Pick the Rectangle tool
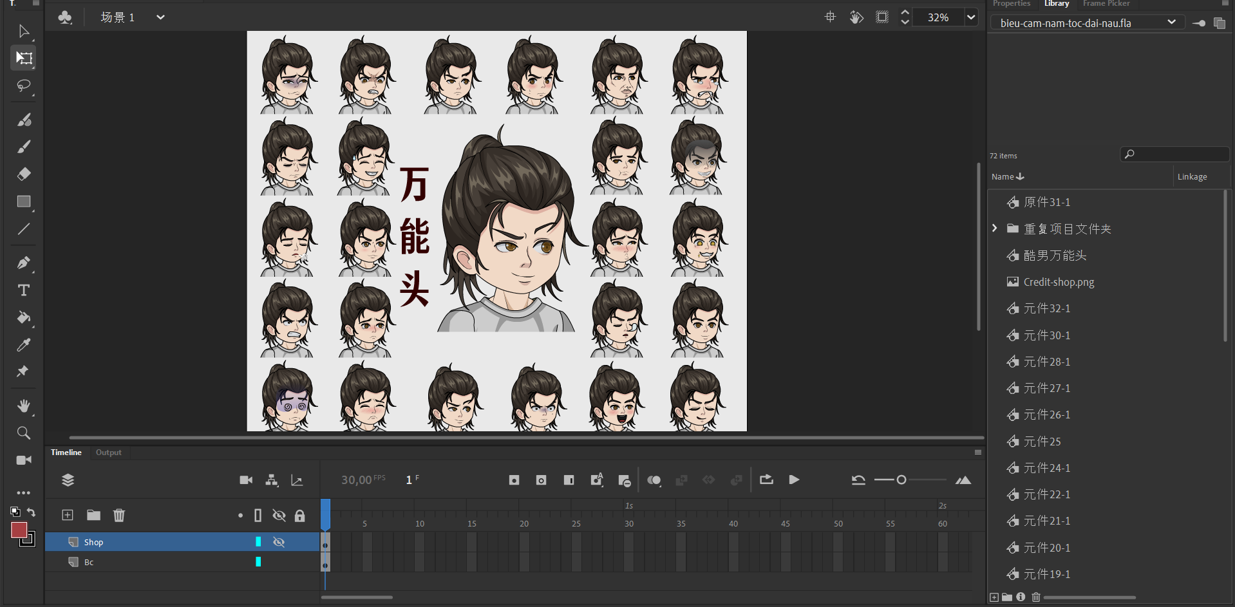The width and height of the screenshot is (1235, 607). [24, 202]
